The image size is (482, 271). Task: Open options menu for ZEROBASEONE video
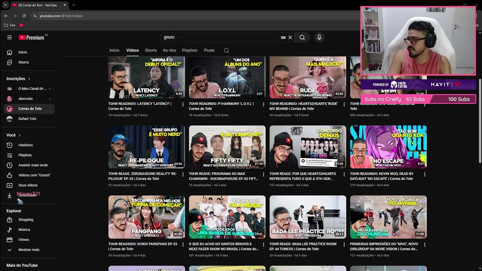tap(183, 175)
